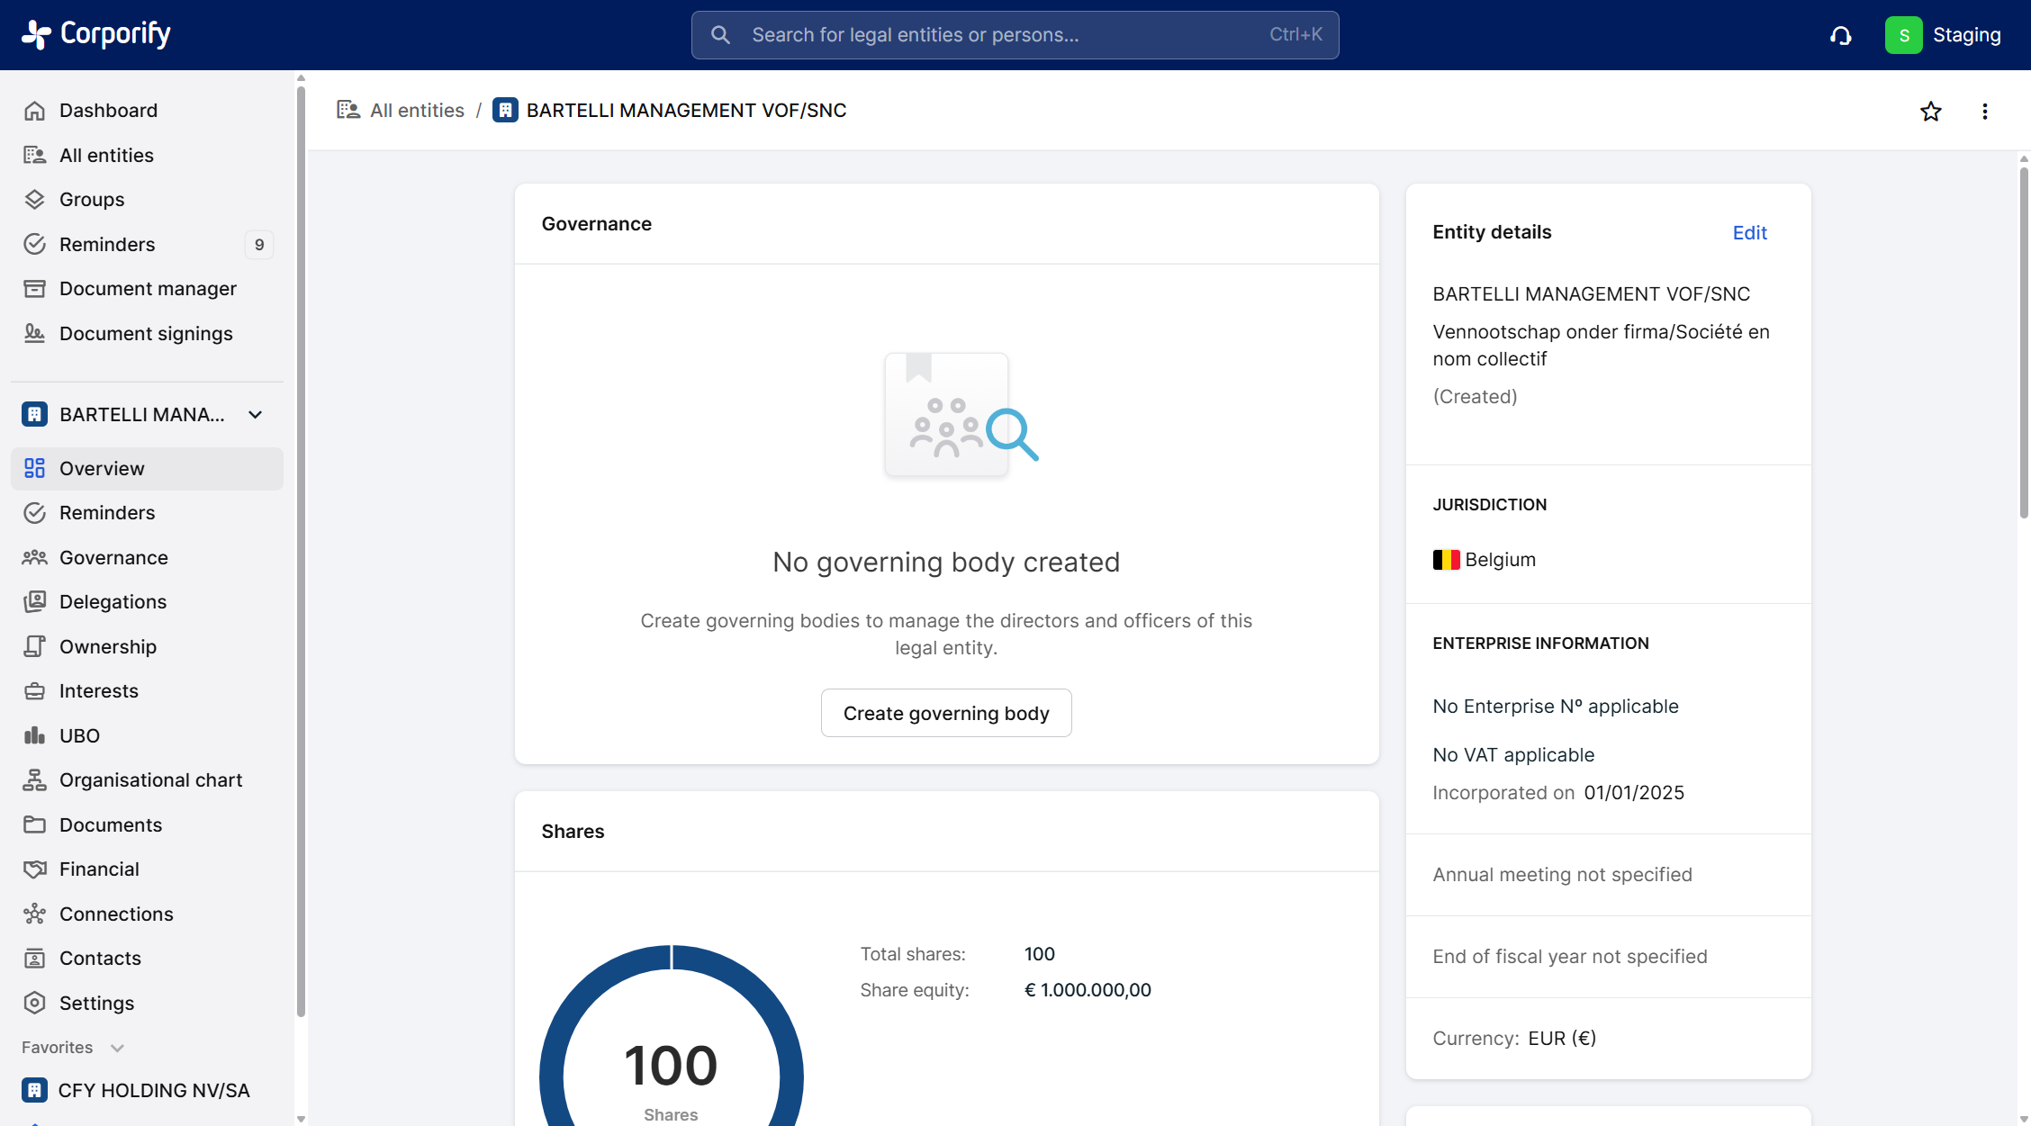
Task: Open the Organisational chart page
Action: (150, 780)
